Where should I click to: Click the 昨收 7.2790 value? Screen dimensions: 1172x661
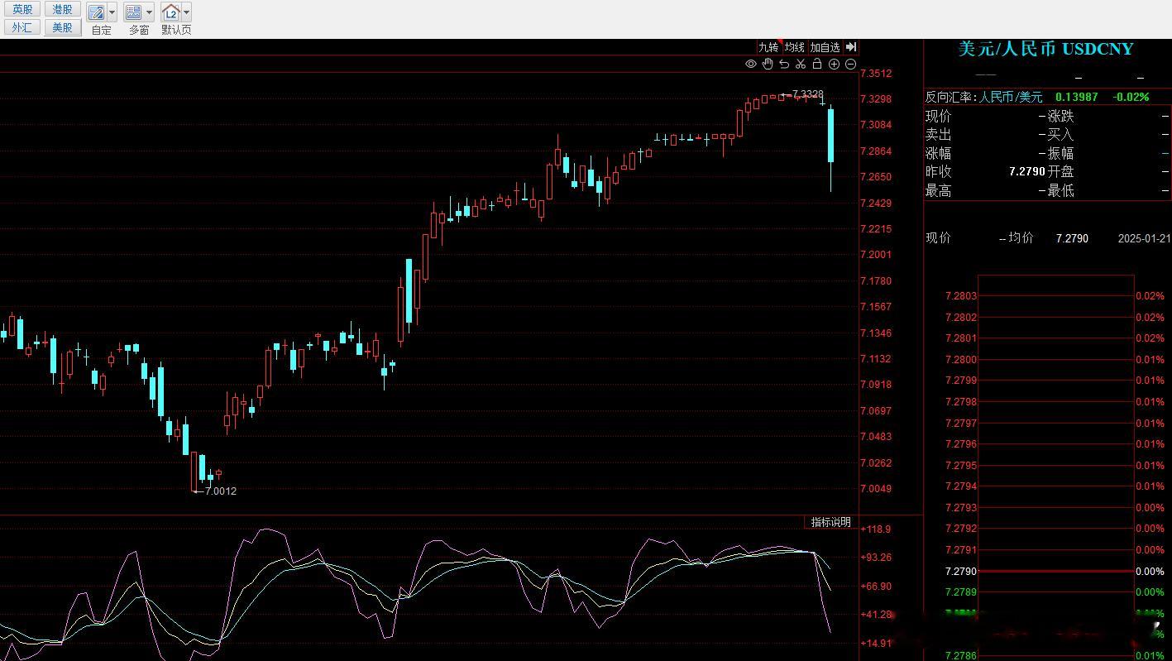click(1026, 171)
